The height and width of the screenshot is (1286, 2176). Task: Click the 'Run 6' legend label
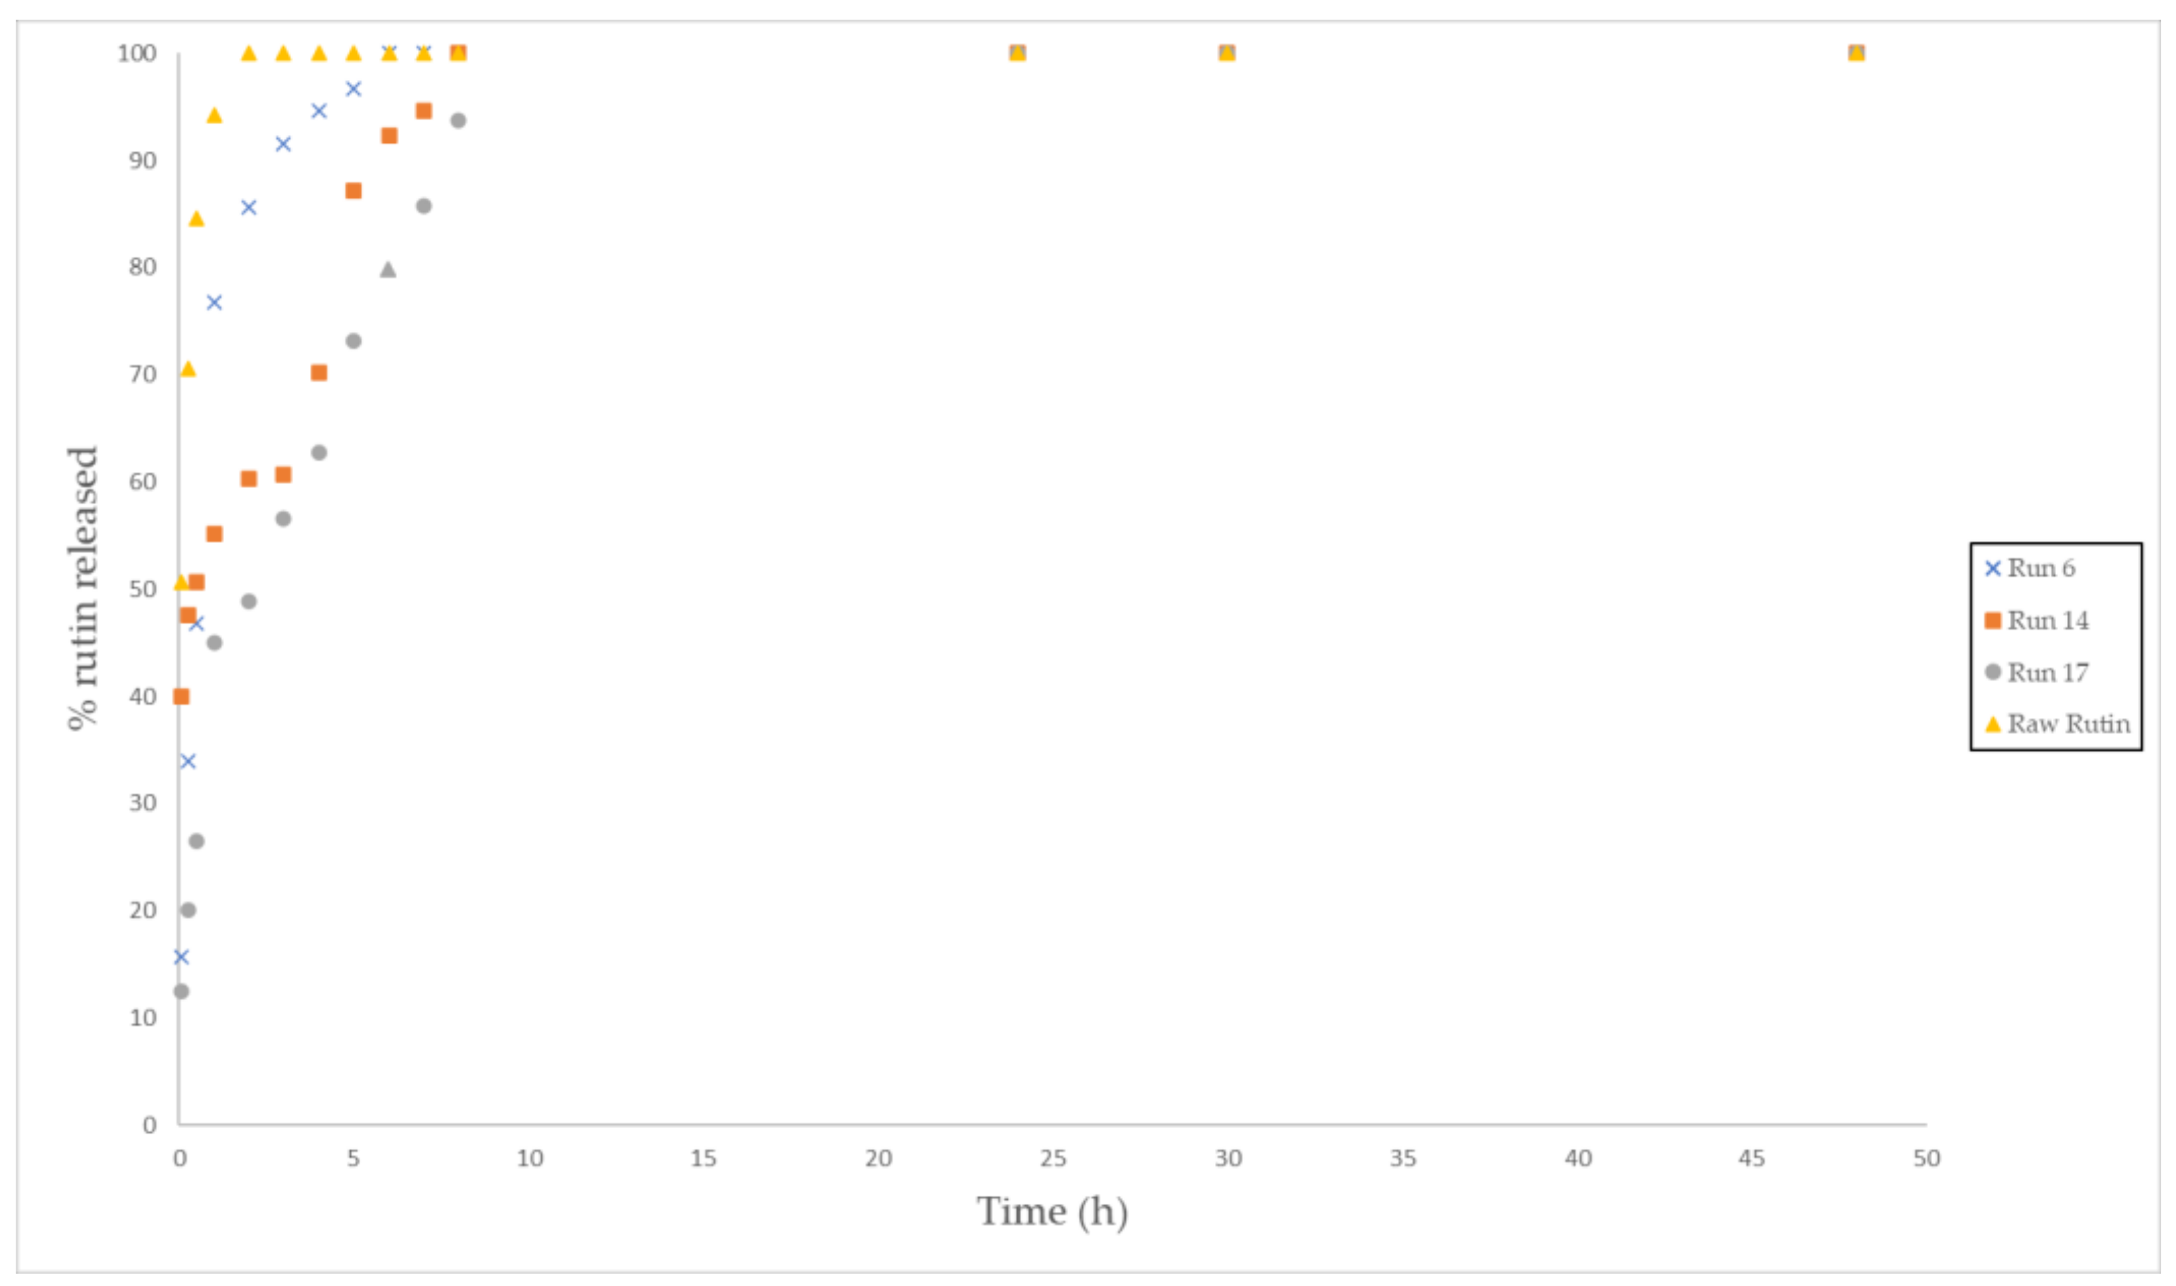2041,568
